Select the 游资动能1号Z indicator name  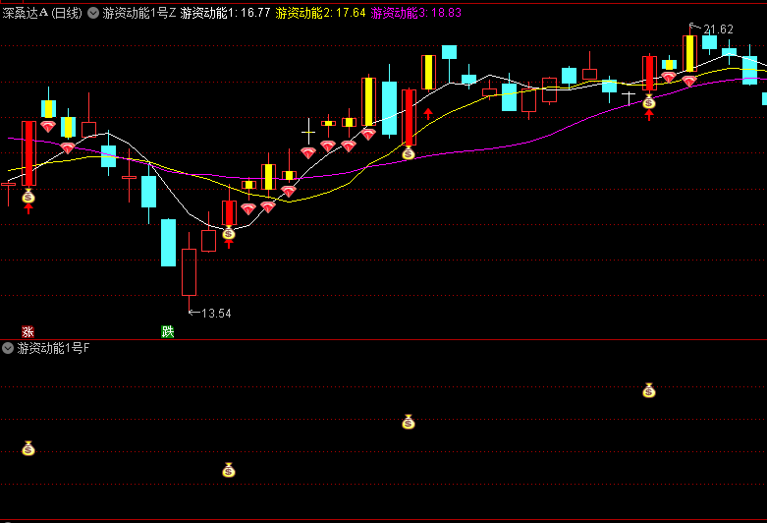point(138,13)
